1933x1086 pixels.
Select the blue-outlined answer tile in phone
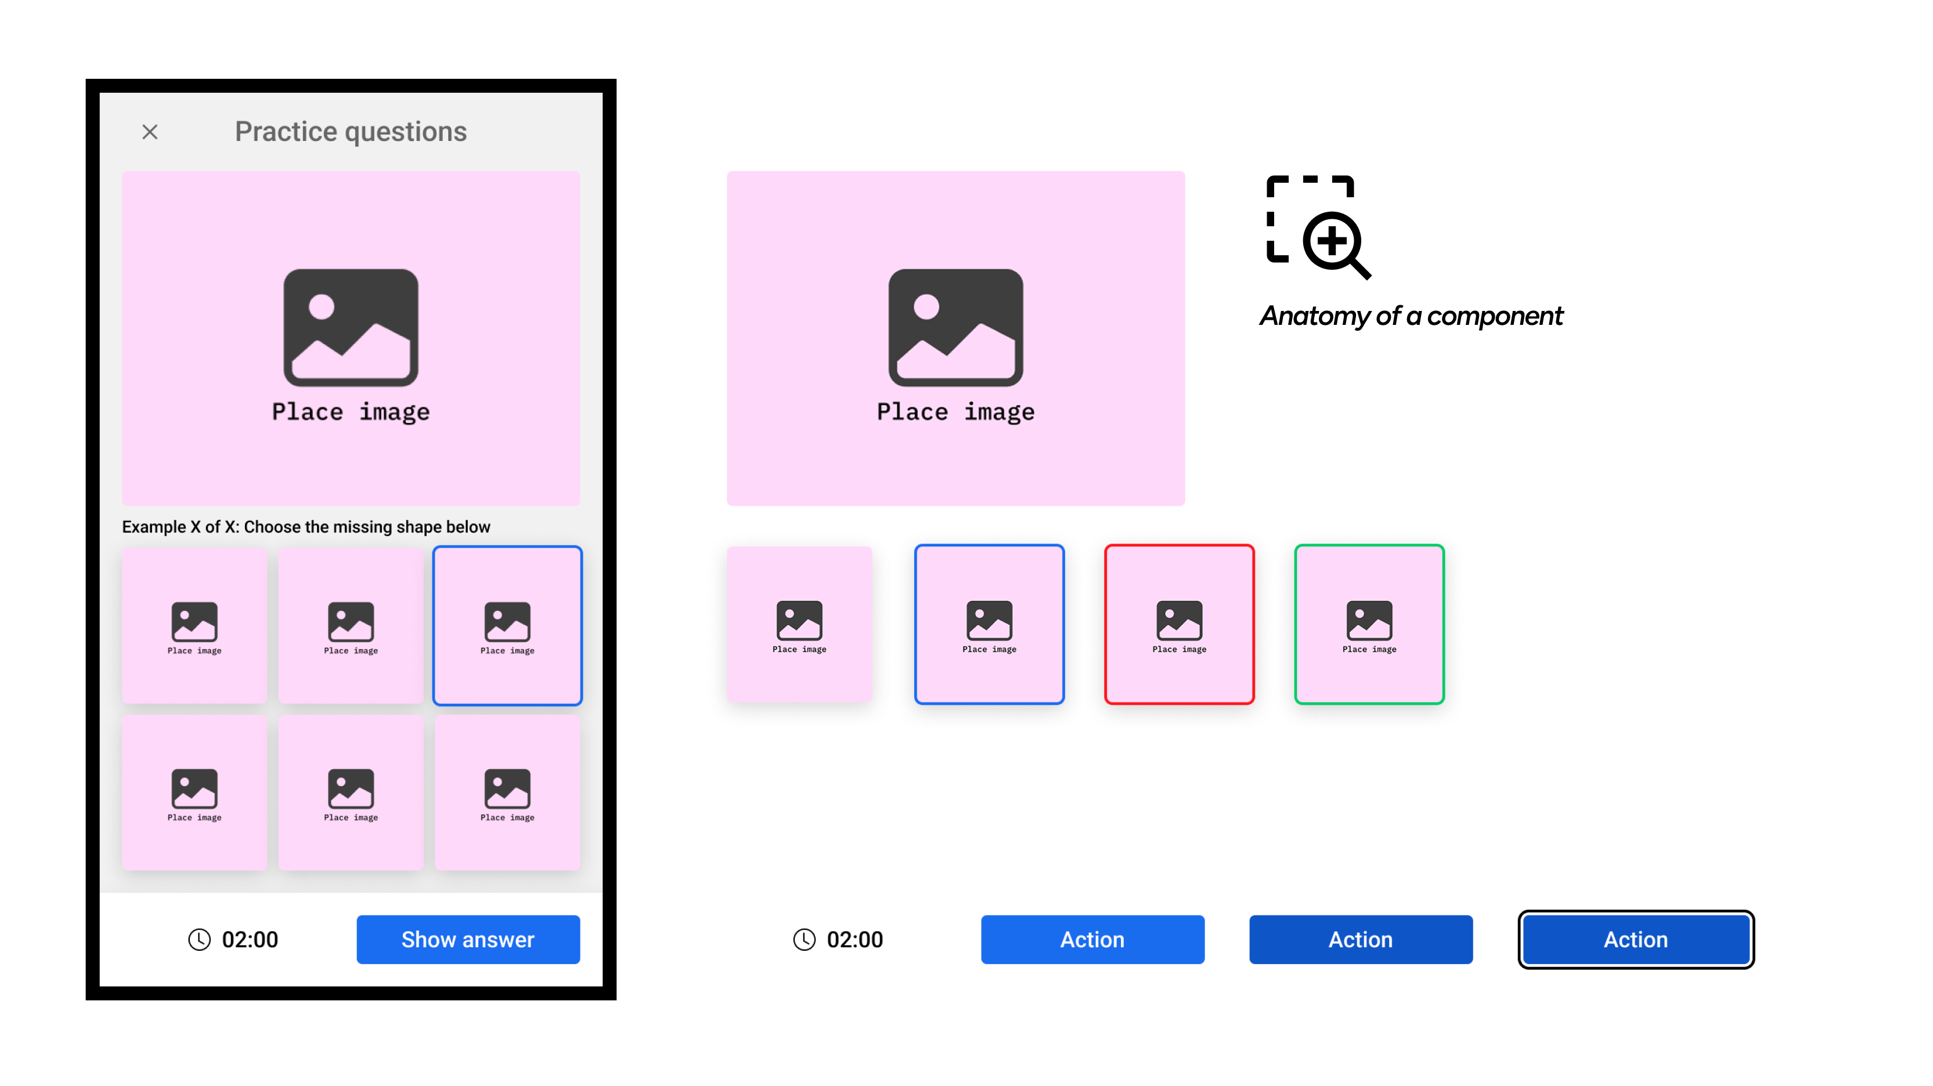(x=507, y=625)
